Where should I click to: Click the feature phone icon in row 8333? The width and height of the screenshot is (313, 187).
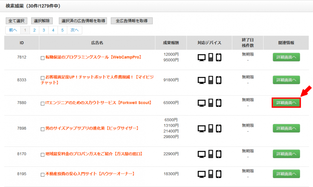pos(211,80)
